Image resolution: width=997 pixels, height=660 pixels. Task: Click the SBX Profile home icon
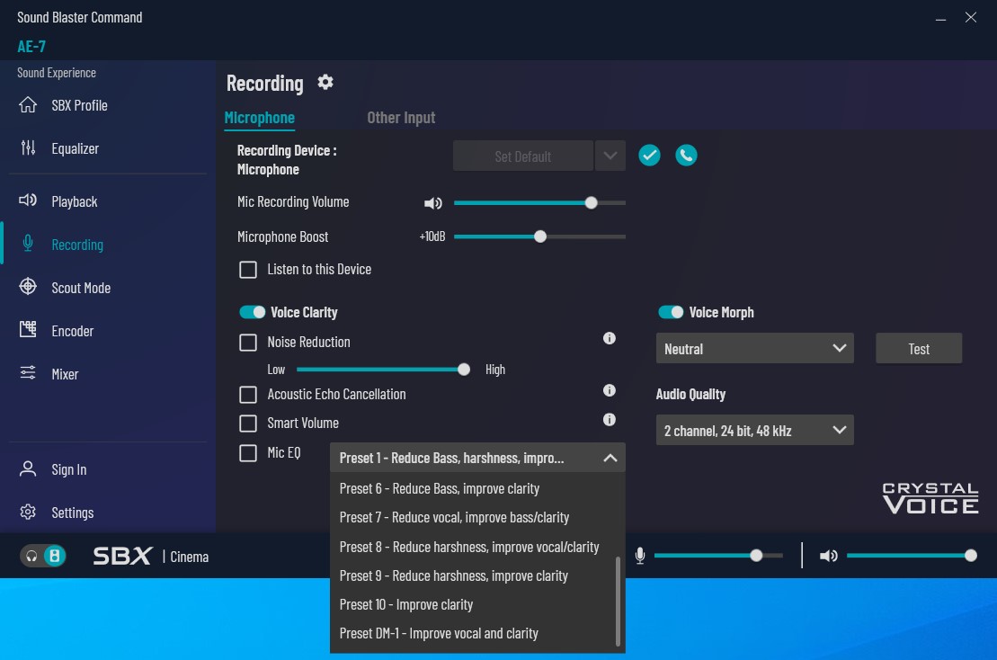click(x=28, y=105)
